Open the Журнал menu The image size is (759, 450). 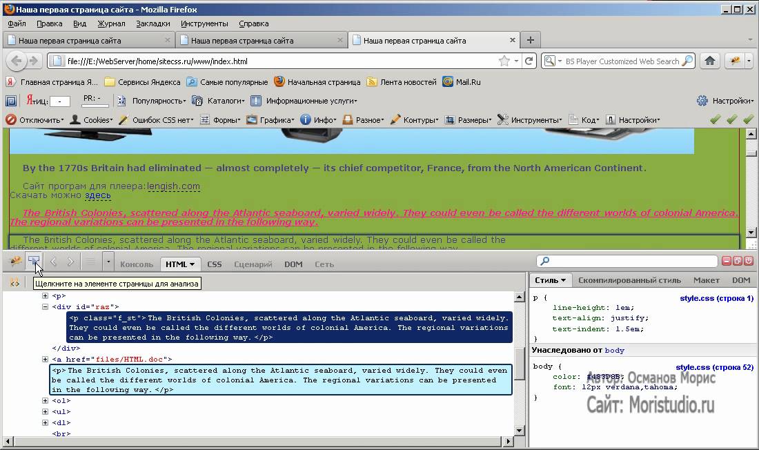click(111, 23)
